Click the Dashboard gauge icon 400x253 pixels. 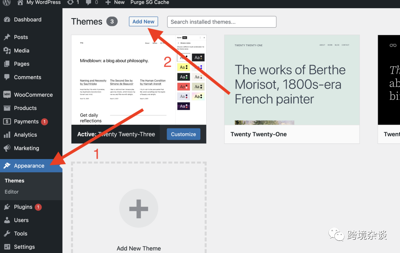coord(7,19)
